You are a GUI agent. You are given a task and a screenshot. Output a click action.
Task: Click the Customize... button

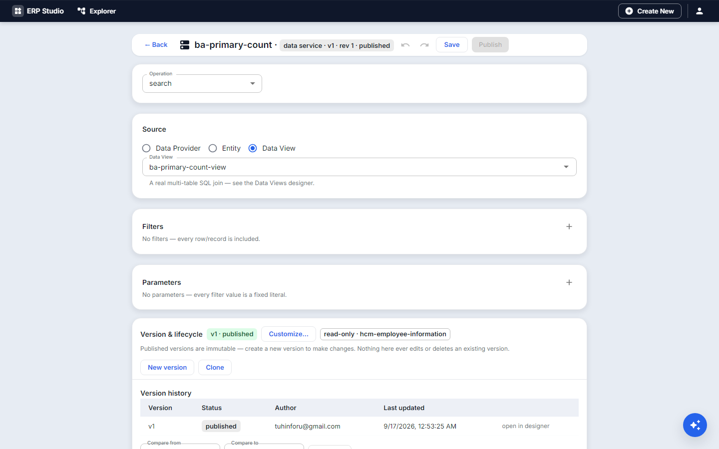tap(289, 334)
